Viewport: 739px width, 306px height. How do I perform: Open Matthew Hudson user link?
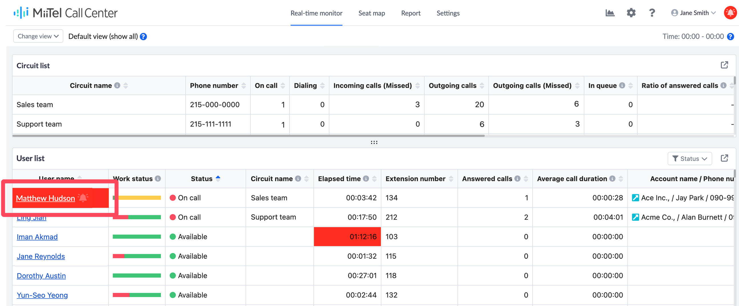tap(45, 198)
